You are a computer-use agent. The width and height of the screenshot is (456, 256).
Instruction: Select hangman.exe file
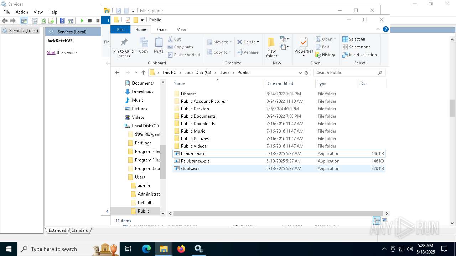[x=279, y=154]
